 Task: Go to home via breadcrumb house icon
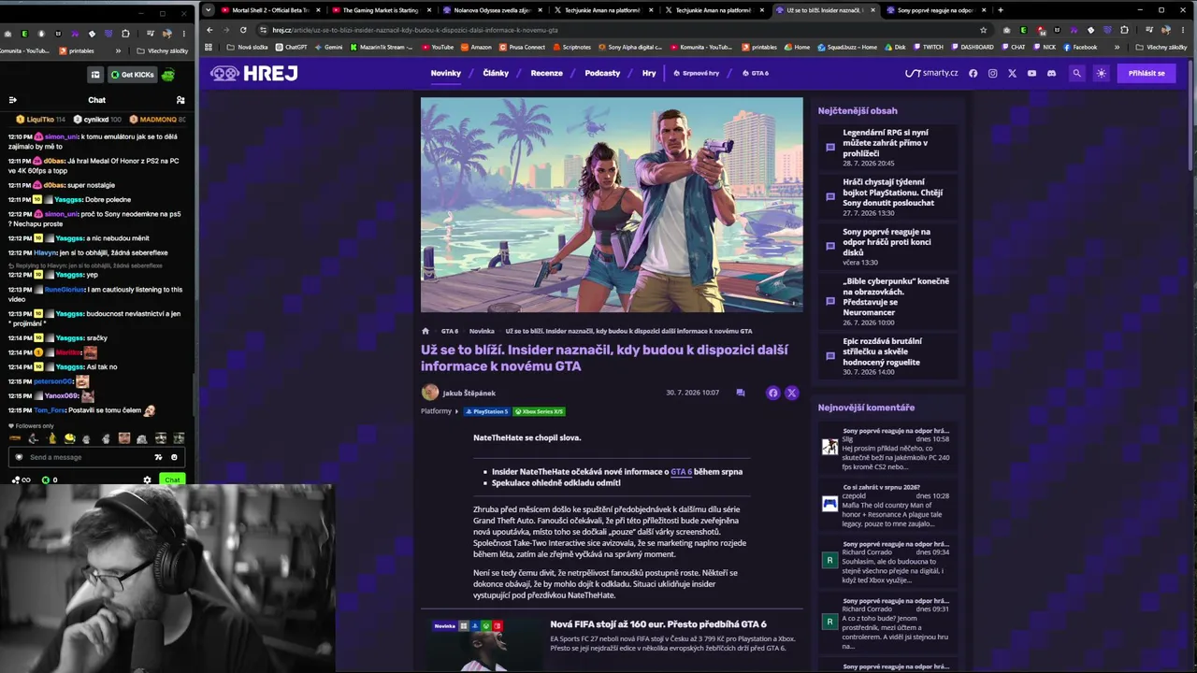[x=425, y=331]
